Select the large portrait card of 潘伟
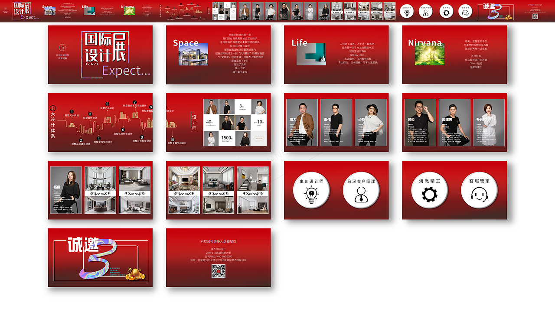 [x=336, y=123]
